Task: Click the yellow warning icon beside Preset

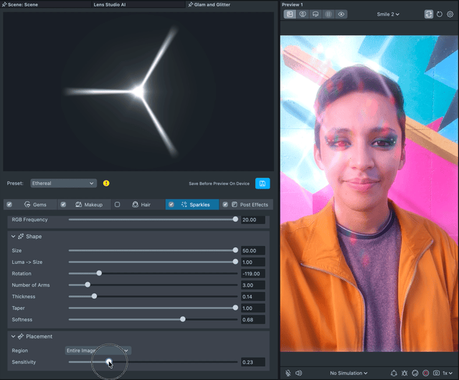Action: 106,184
